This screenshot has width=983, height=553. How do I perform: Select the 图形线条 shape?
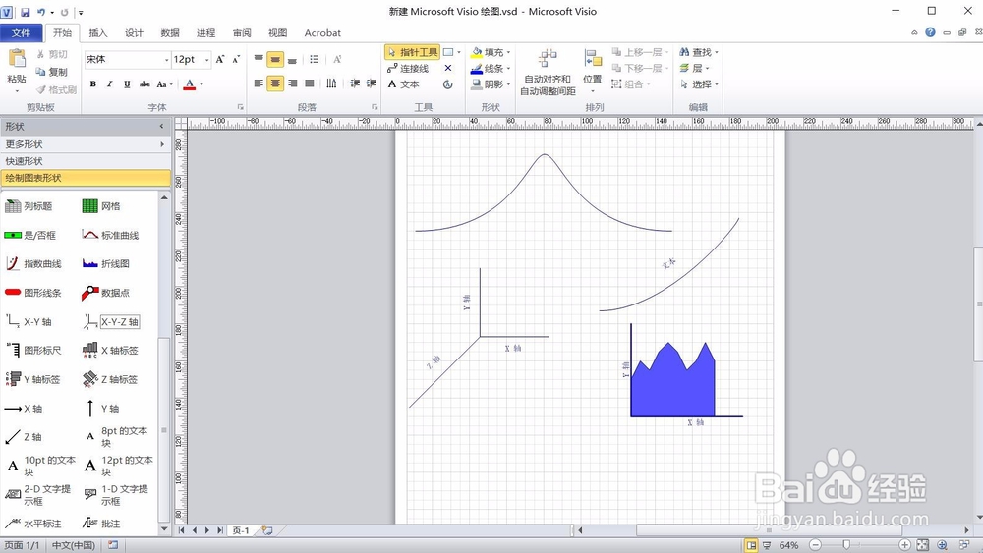[x=33, y=293]
